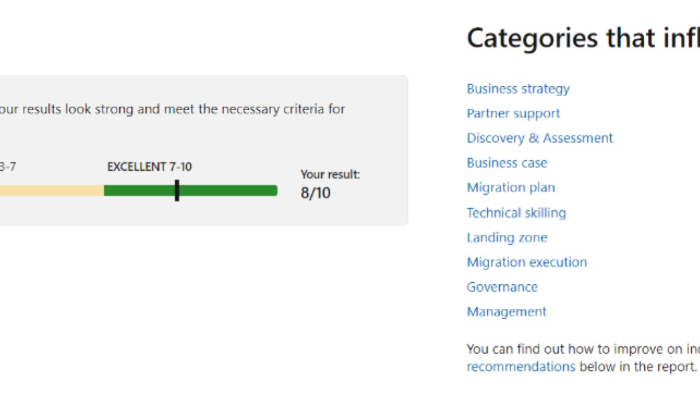Click the 'Your result:' label

click(x=330, y=175)
